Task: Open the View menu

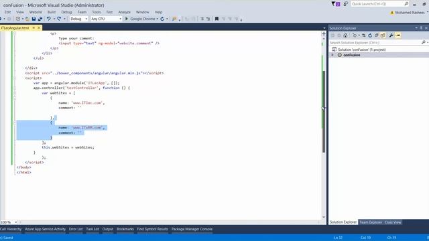Action: pos(20,12)
